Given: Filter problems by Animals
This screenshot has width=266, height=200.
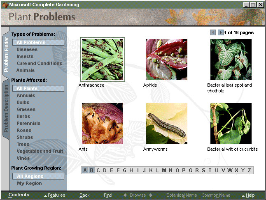Looking at the screenshot, I should [26, 70].
